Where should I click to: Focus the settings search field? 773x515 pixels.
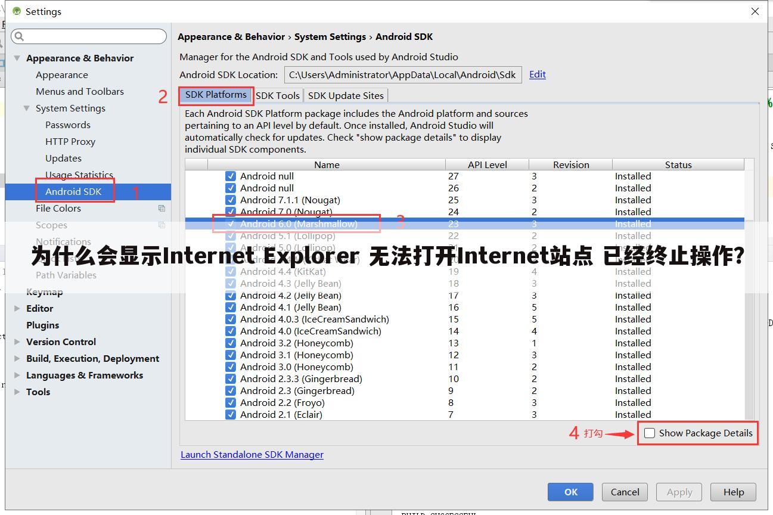[x=89, y=36]
